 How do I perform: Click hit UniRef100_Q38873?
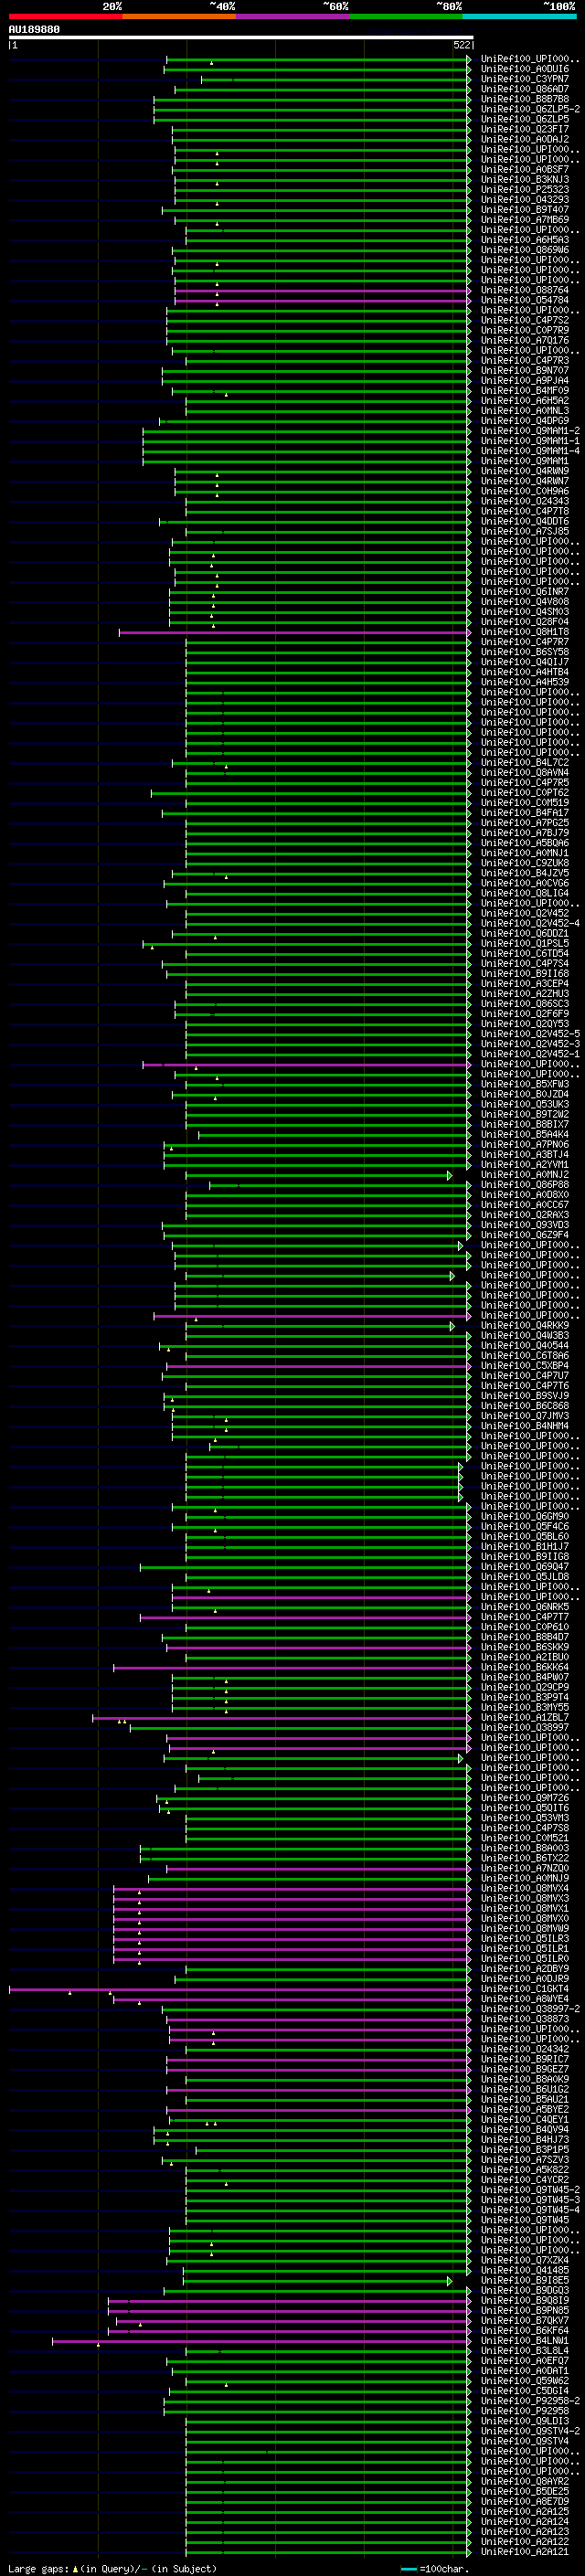(x=525, y=2019)
